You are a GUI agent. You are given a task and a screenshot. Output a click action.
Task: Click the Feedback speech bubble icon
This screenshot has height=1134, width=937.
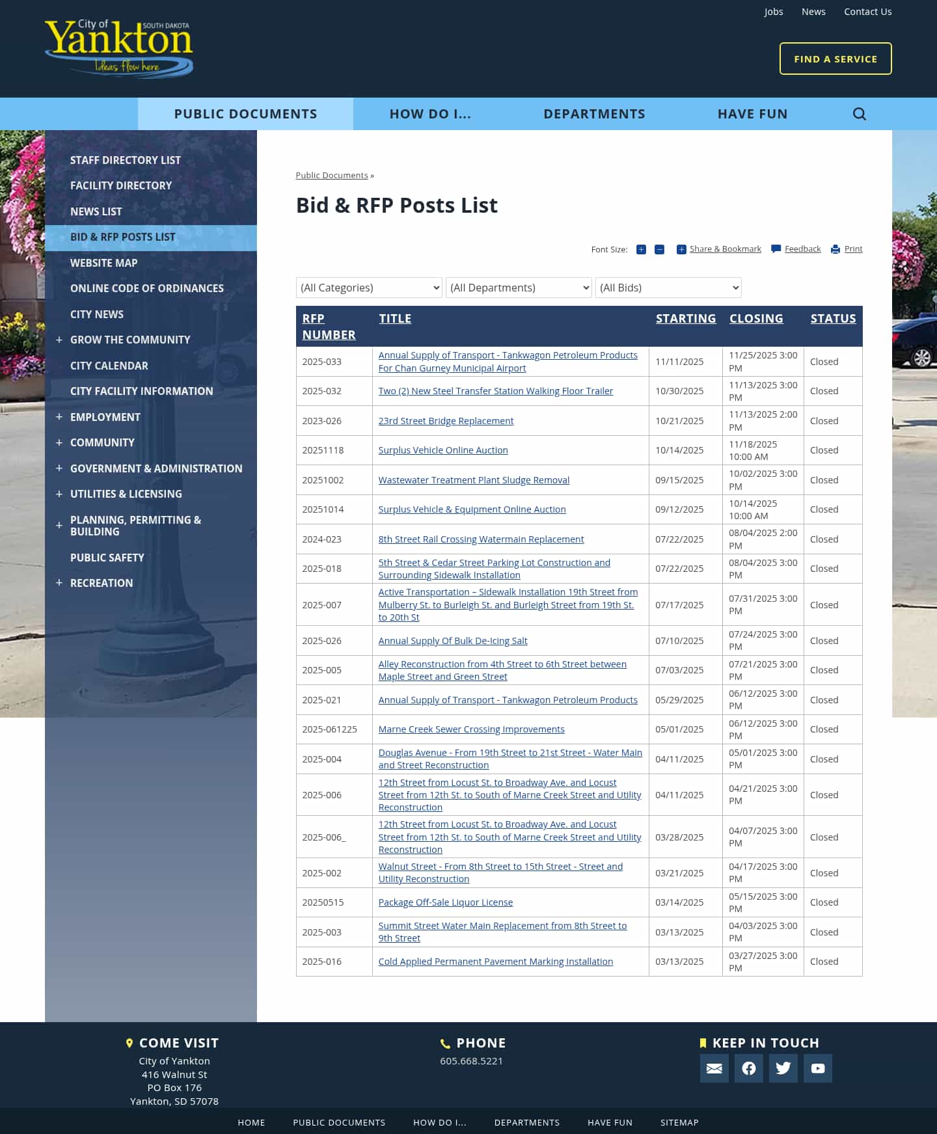point(776,249)
